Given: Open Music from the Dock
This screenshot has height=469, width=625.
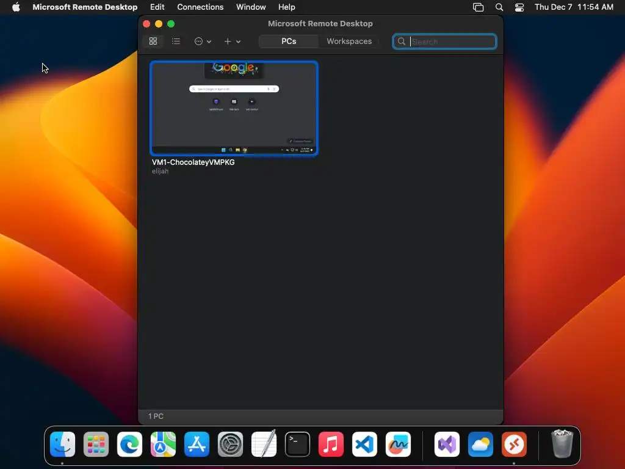Looking at the screenshot, I should coord(331,444).
